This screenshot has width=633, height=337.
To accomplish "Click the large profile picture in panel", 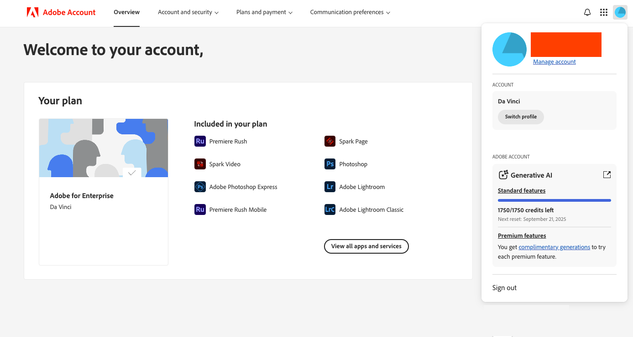I will pyautogui.click(x=509, y=50).
